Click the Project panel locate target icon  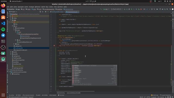pyautogui.click(x=40, y=12)
